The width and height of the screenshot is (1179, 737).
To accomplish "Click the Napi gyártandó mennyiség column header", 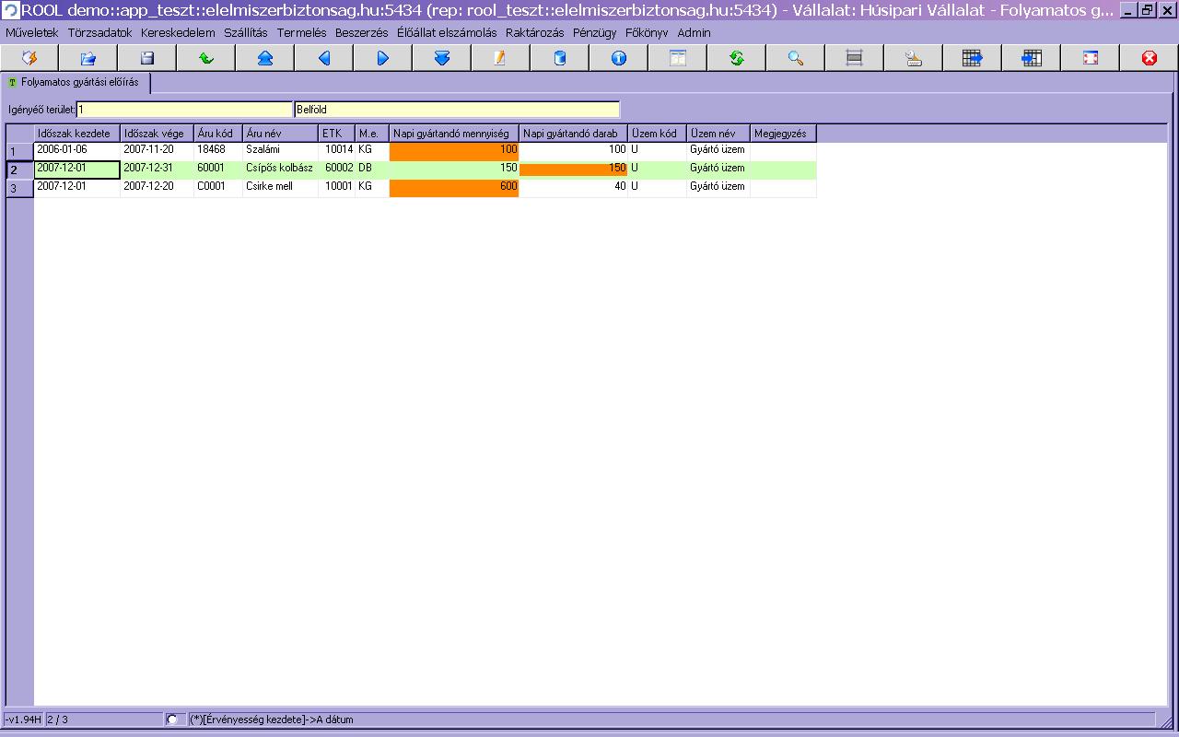I will tap(454, 134).
